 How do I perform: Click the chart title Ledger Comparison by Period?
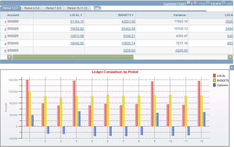click(x=115, y=72)
